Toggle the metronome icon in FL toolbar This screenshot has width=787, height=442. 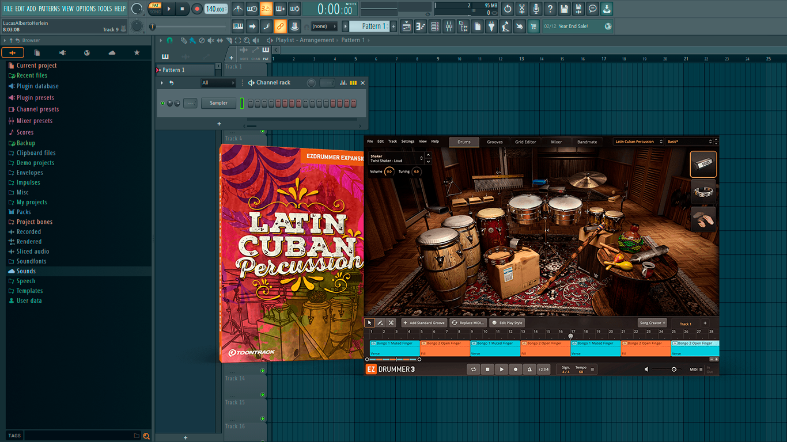click(x=238, y=9)
